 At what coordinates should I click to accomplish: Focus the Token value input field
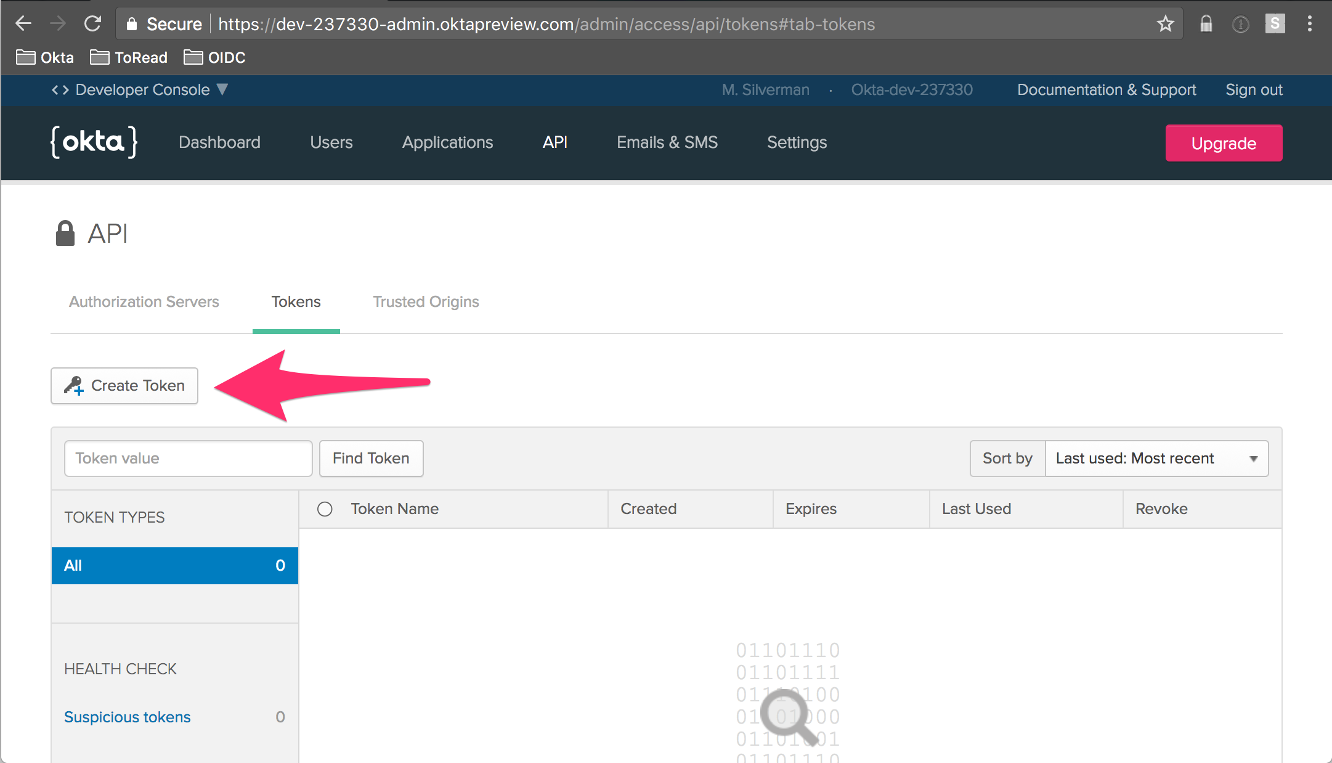tap(189, 459)
